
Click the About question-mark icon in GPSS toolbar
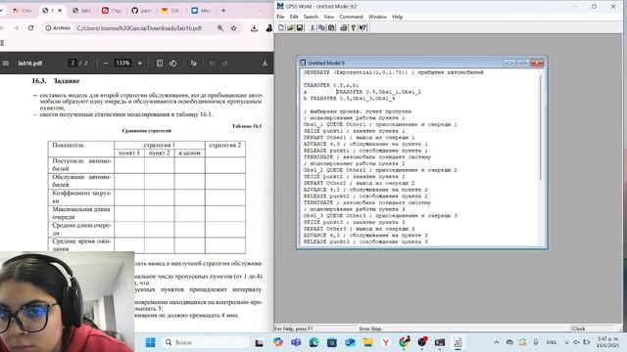coord(353,27)
